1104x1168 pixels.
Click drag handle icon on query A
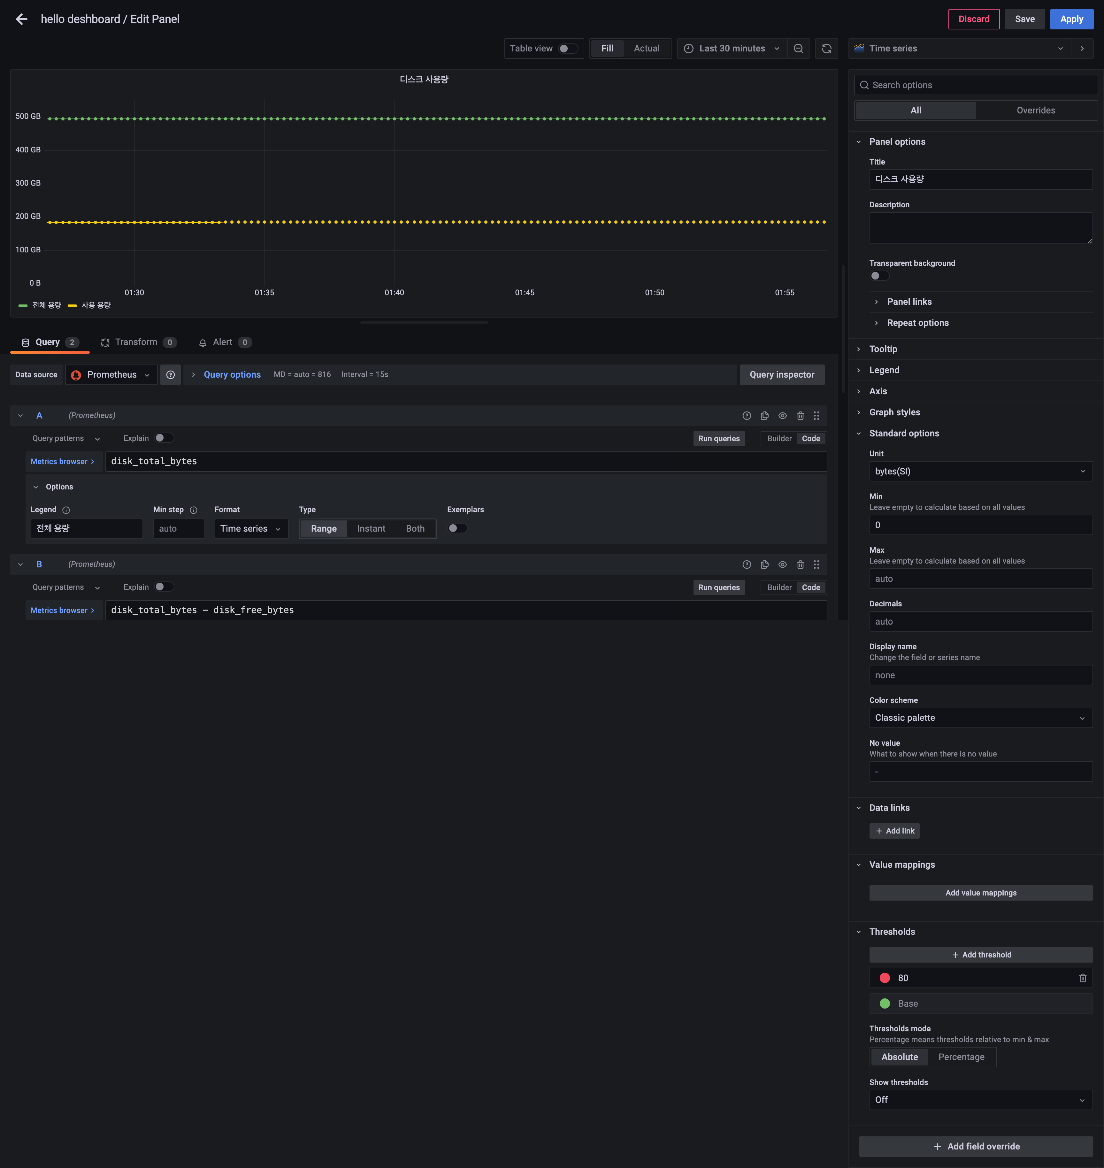click(x=816, y=415)
